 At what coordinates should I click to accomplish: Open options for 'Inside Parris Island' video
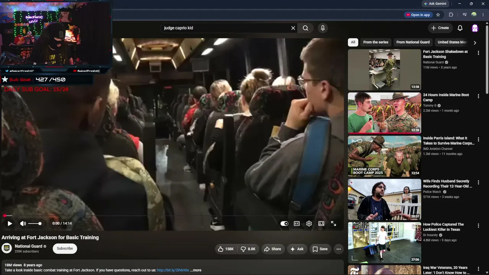tap(478, 139)
